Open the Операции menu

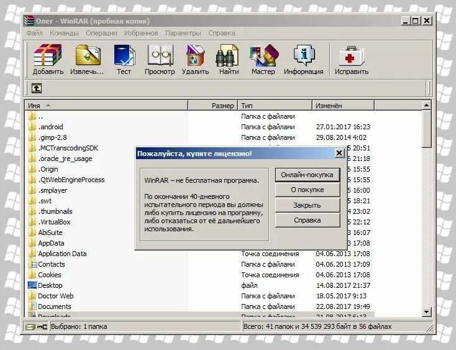pos(101,33)
